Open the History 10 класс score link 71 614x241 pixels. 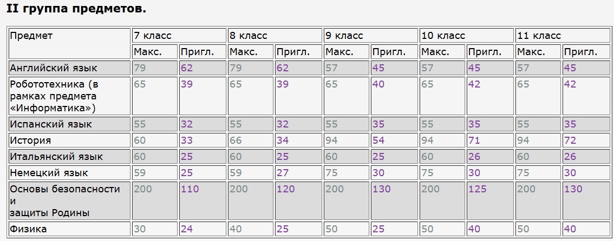coord(474,140)
